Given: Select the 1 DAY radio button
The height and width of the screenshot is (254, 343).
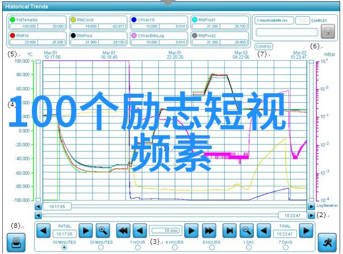Looking at the screenshot, I should (x=249, y=247).
